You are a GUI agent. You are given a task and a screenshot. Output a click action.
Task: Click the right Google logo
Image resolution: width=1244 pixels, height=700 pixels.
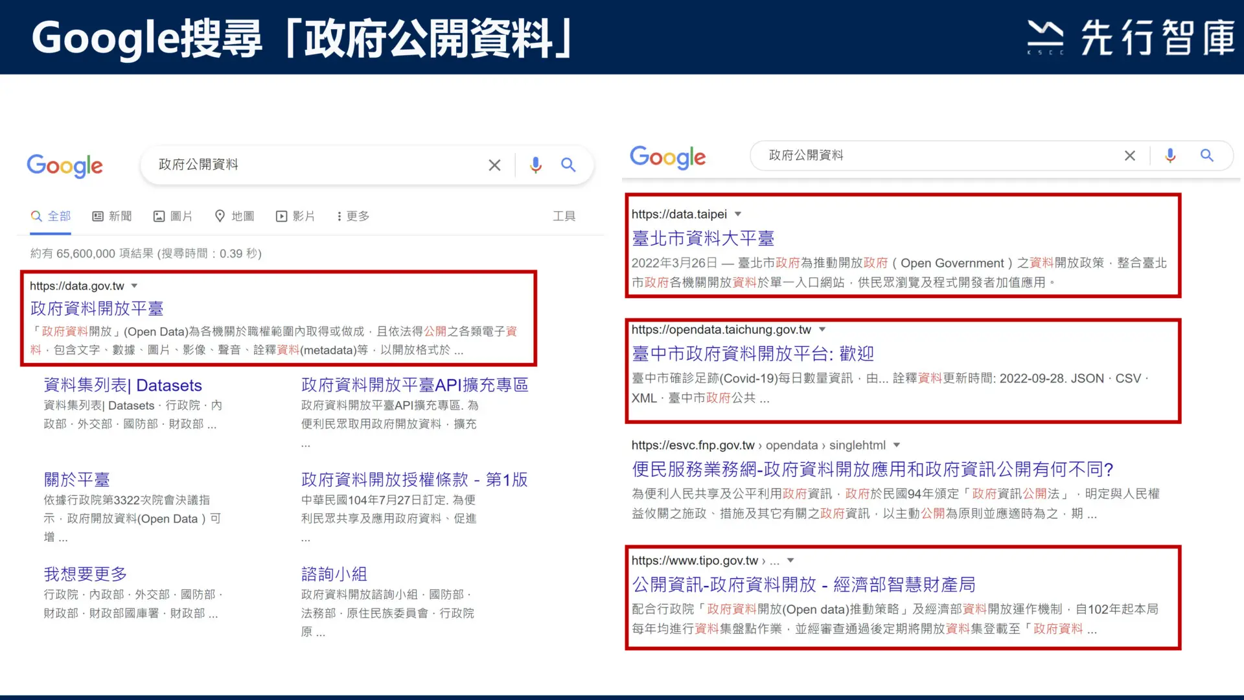667,157
